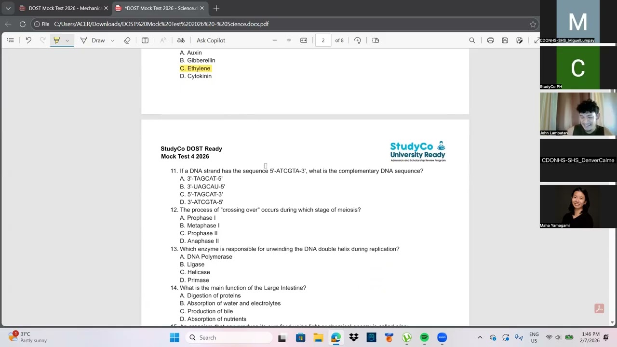Switch page view layout
617x347 pixels.
pyautogui.click(x=376, y=40)
